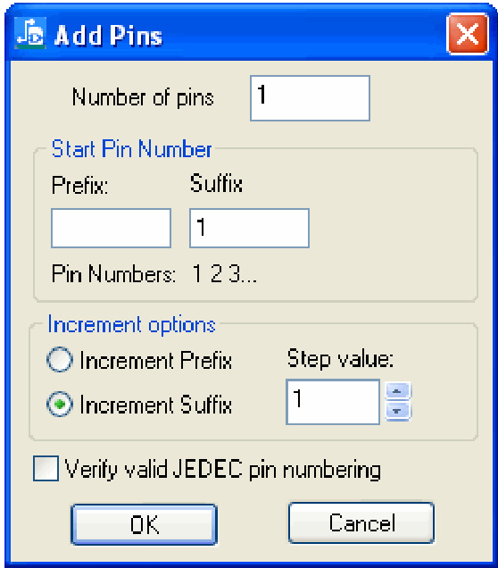Focus the Prefix text box
Screen dimensions: 498x568
pyautogui.click(x=111, y=229)
